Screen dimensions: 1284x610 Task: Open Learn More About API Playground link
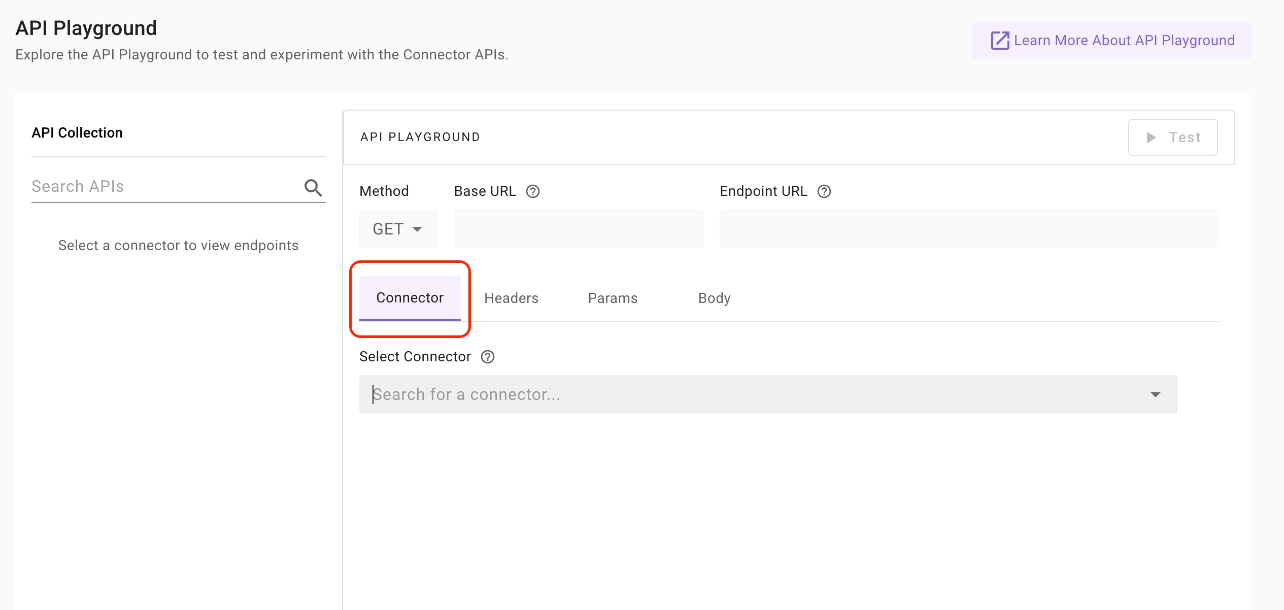point(1124,41)
